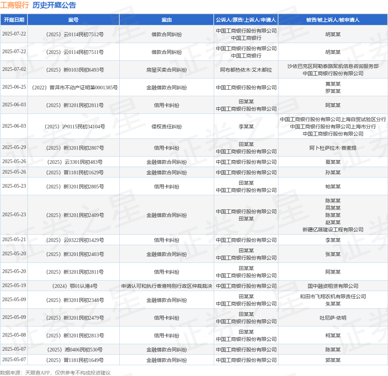The image size is (388, 376).
Task: Select the 被告/被上诉人/被申请人 column header
Action: (x=333, y=20)
